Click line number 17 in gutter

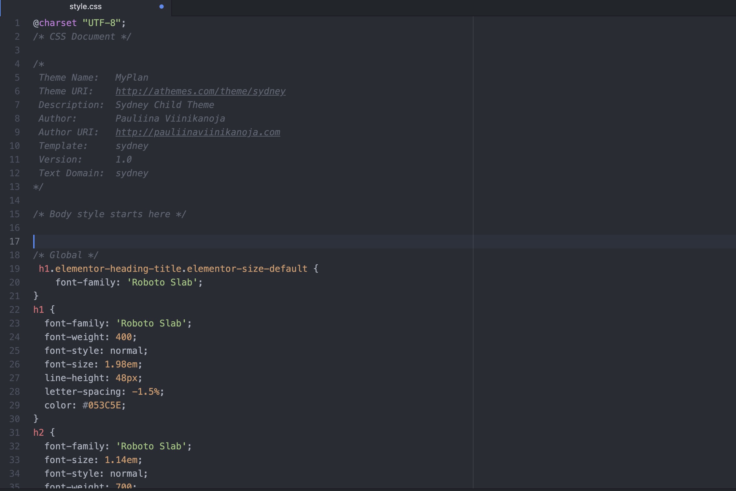pos(15,242)
